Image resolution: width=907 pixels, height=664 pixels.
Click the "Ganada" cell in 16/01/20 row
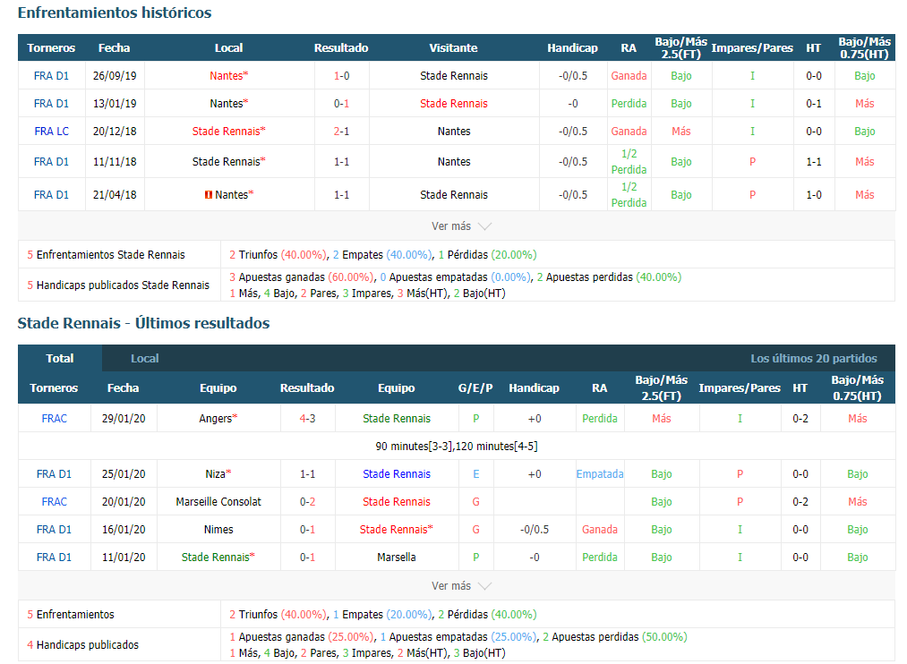pos(600,530)
